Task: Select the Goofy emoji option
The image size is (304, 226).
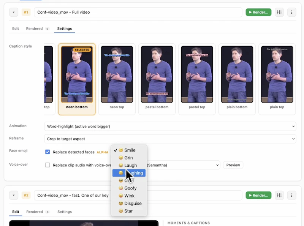Action: coord(129,188)
